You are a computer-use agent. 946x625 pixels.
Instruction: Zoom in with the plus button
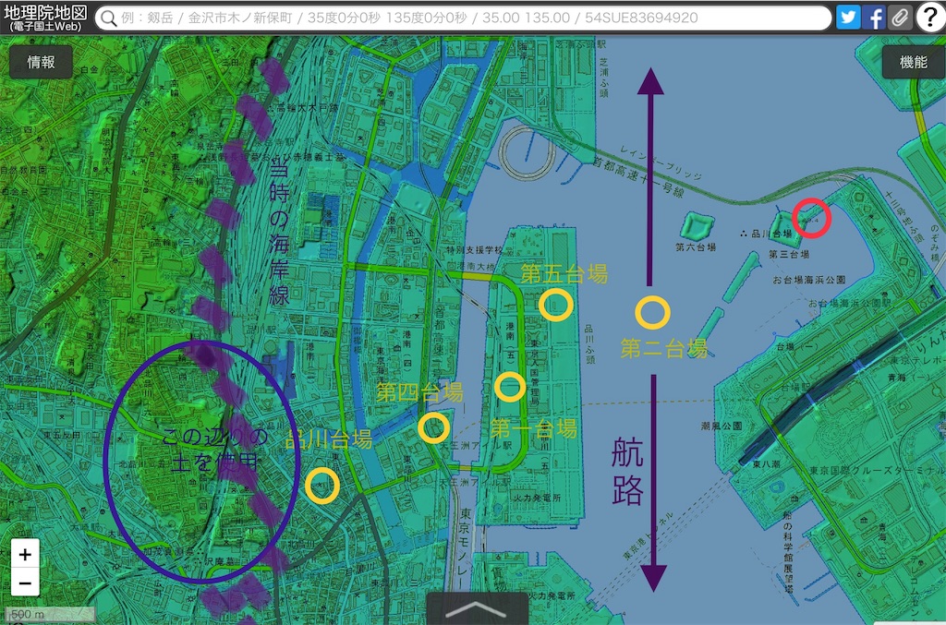click(25, 554)
